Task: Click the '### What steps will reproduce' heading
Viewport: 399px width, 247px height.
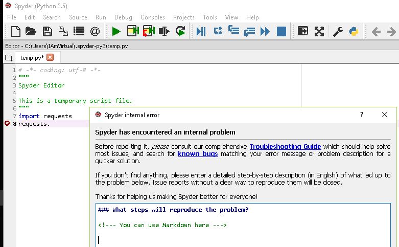Action: [x=173, y=210]
